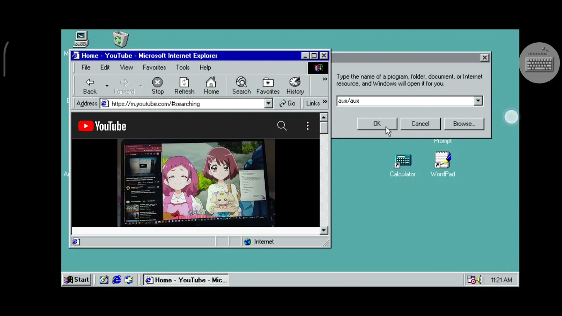Open the Edit menu
This screenshot has width=562, height=316.
(x=104, y=68)
